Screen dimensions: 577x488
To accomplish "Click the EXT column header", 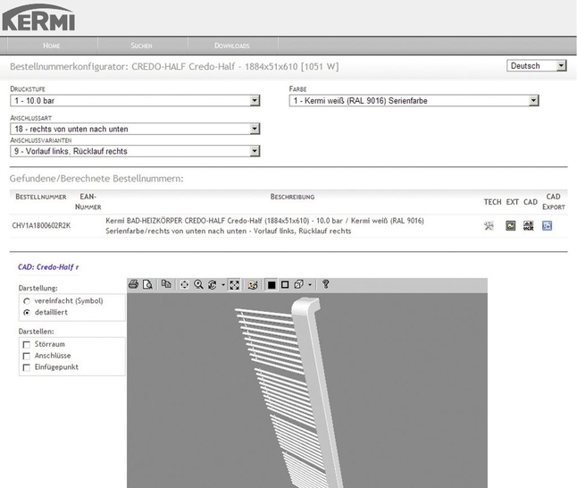I will [512, 202].
